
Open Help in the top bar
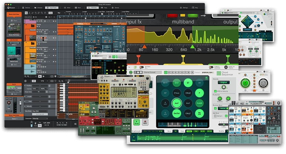click(195, 8)
